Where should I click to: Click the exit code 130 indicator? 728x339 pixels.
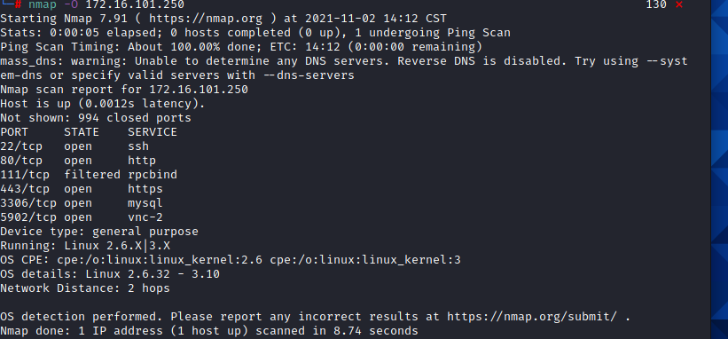[656, 4]
